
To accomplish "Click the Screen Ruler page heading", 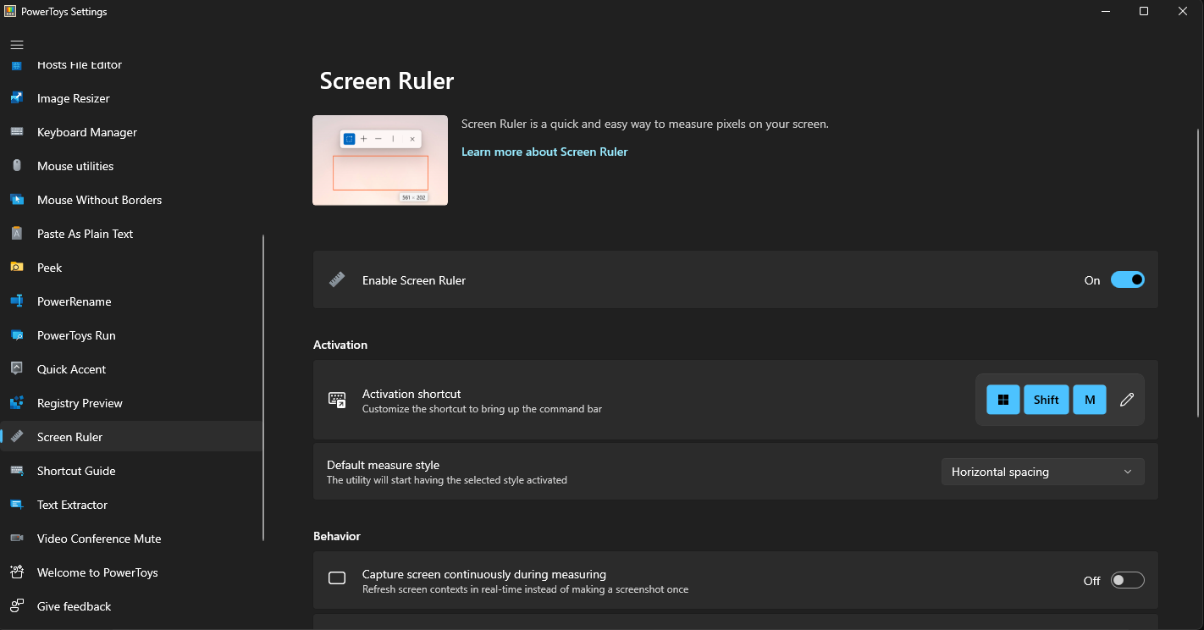I will [x=387, y=81].
